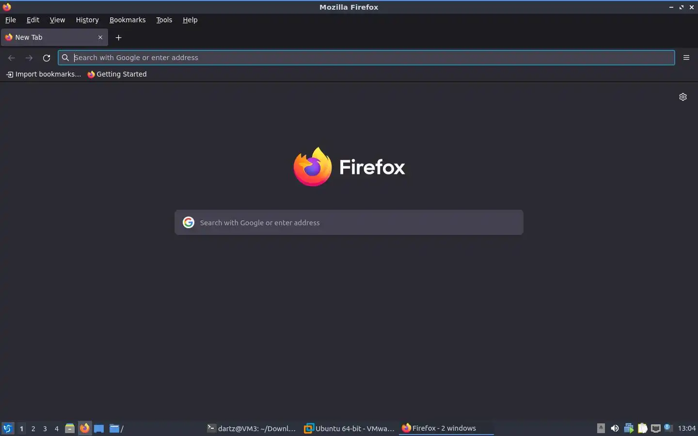
Task: Switch to workspace 4
Action: [57, 428]
